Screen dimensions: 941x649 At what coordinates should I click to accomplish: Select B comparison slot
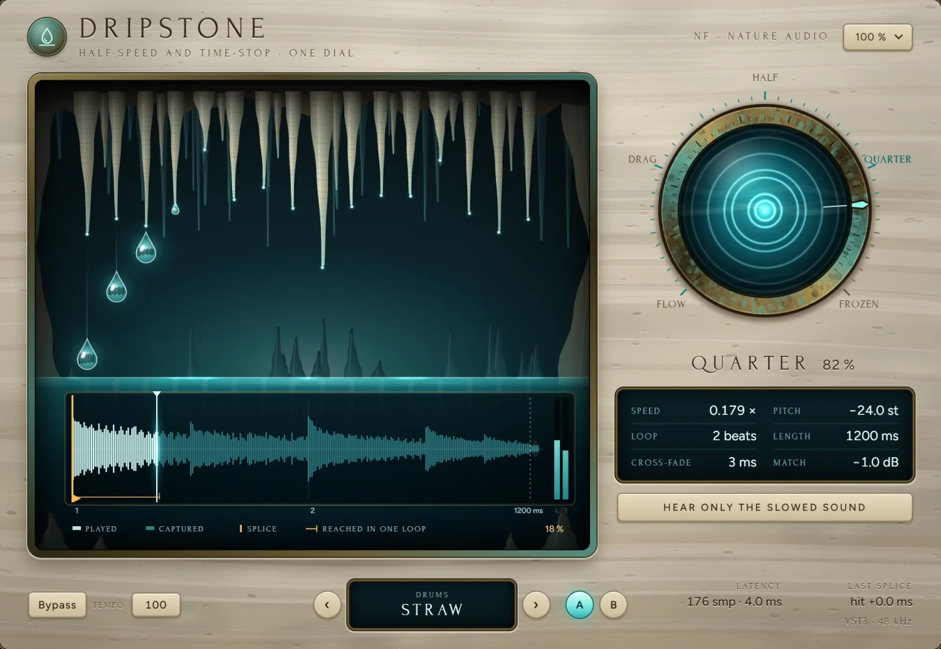pos(614,605)
